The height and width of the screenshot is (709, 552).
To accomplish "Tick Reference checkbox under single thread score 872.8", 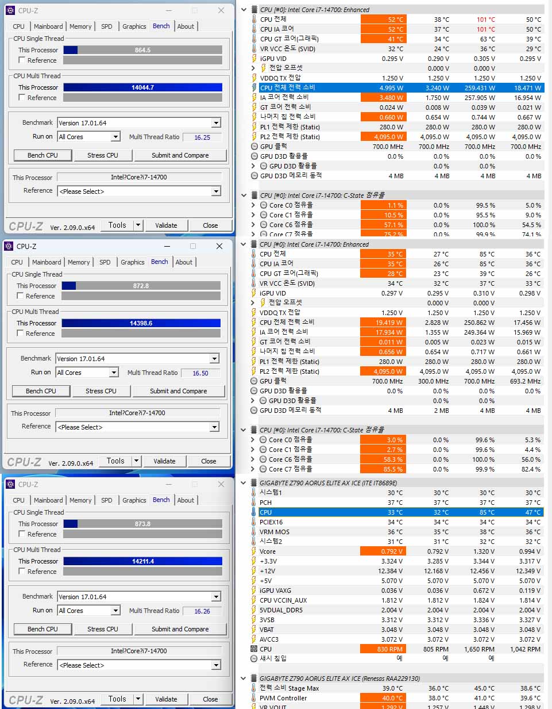I will click(x=20, y=296).
